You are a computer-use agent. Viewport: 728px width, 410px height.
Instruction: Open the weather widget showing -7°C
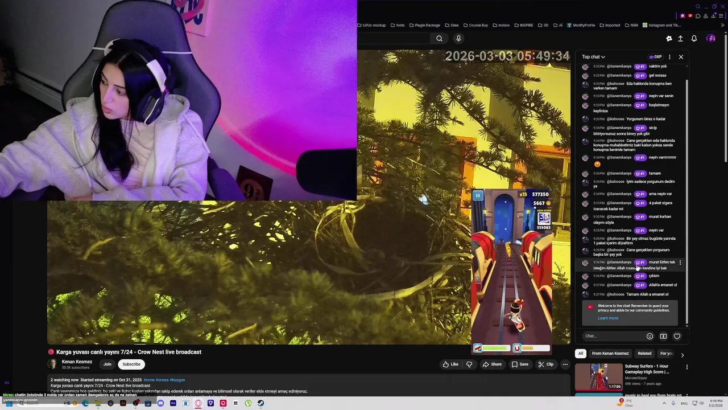[x=625, y=403]
